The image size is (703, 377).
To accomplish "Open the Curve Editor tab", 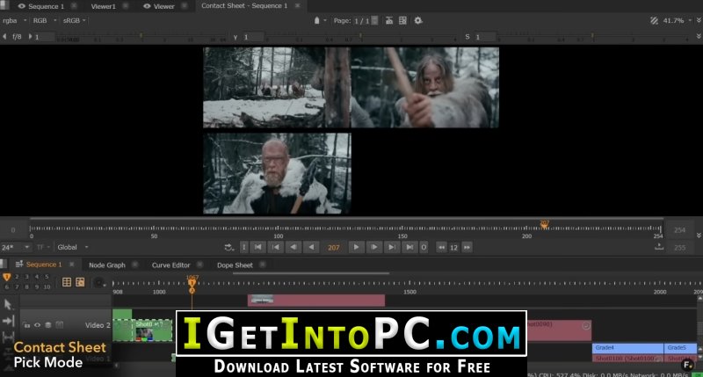I will point(170,265).
